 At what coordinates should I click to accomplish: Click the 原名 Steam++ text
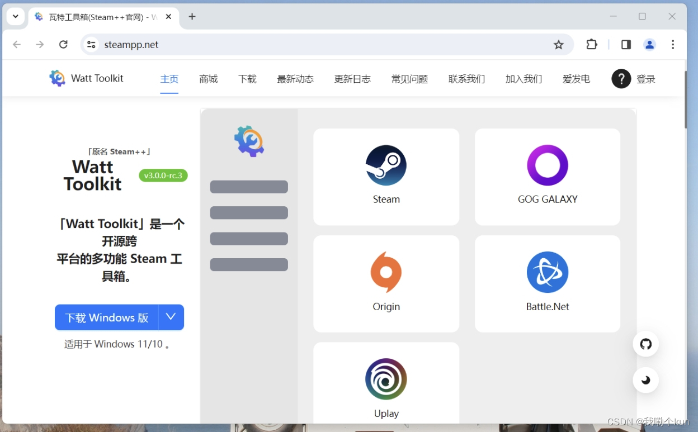[119, 151]
